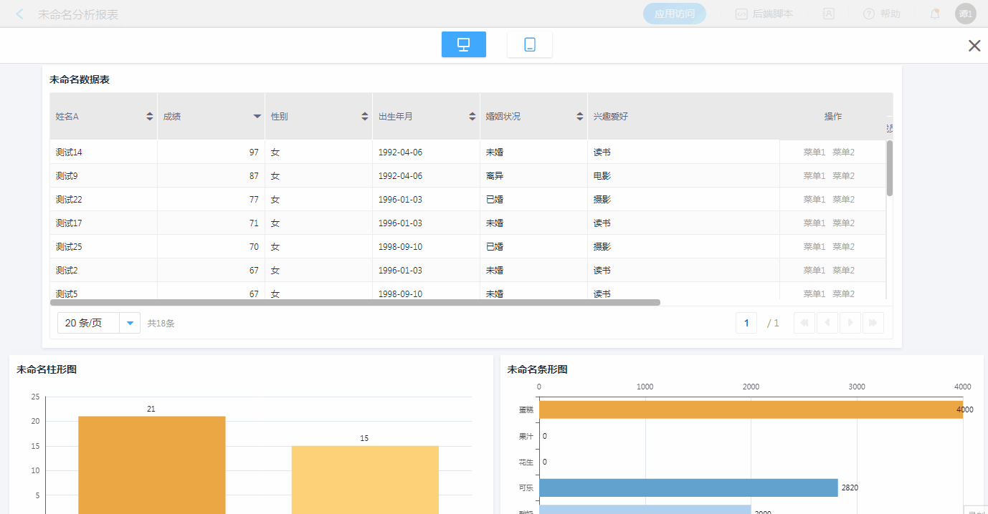Sort the table by 姓名A
The image size is (988, 514).
point(149,116)
